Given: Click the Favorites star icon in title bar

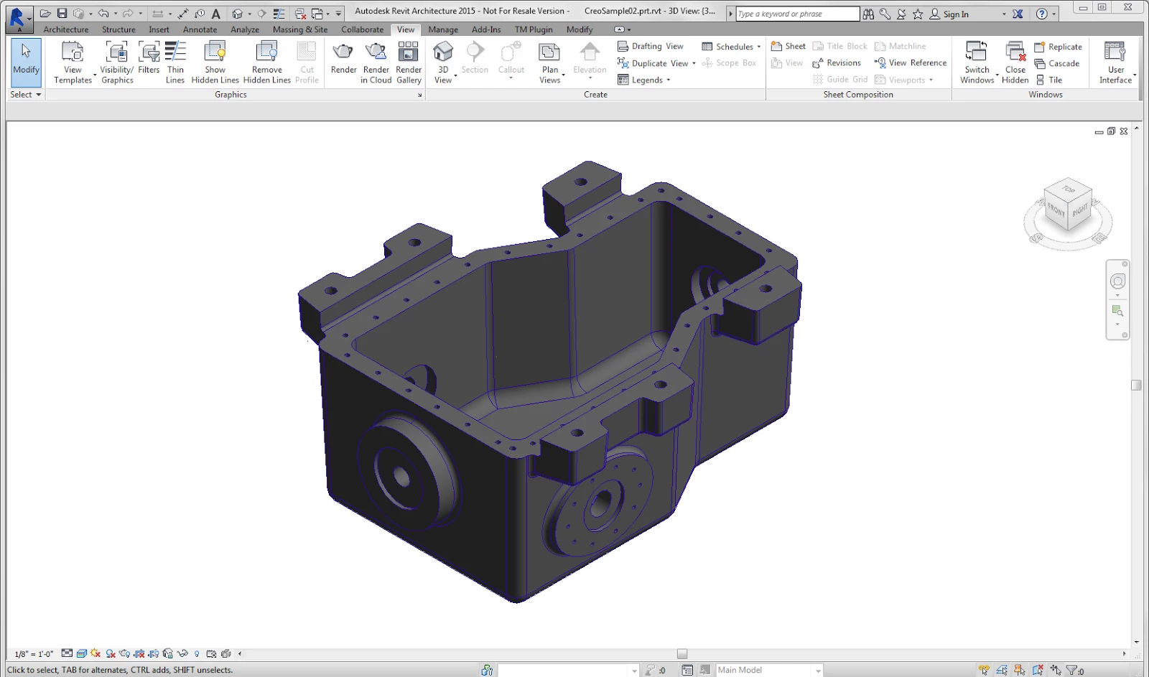Looking at the screenshot, I should (918, 14).
